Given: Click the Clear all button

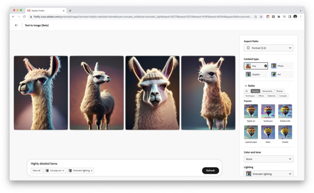Looking at the screenshot, I should [x=37, y=171].
